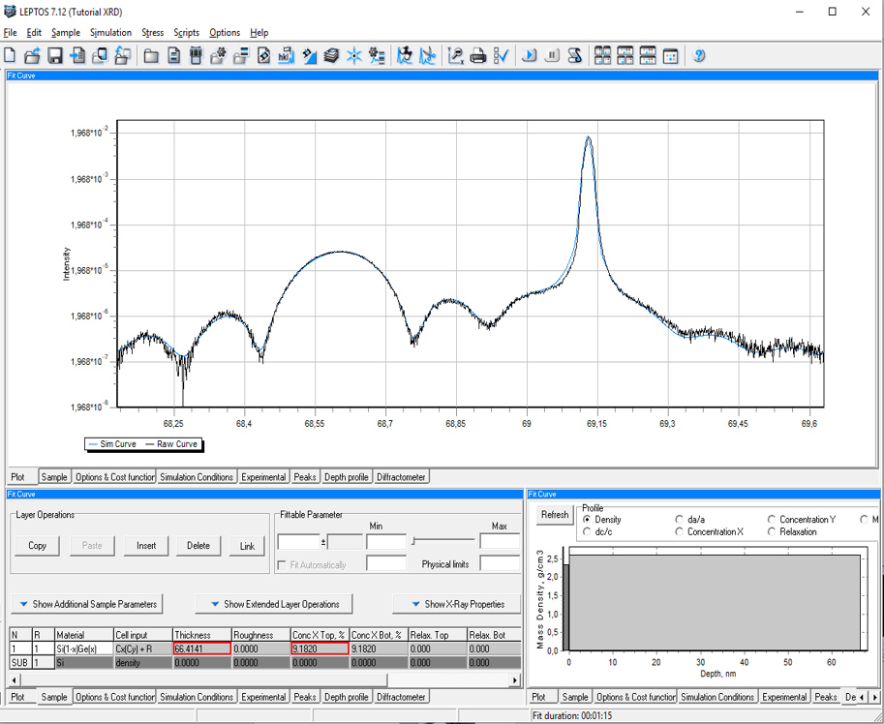Click the New document toolbar icon
The image size is (884, 724).
click(x=11, y=56)
